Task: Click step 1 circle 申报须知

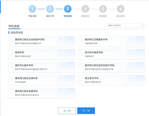Action: 32,9
